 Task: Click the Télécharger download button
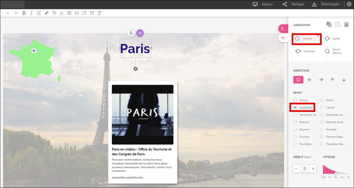coord(325,4)
